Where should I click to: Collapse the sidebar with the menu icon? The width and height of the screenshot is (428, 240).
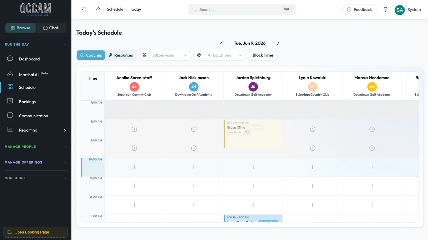coord(84,9)
